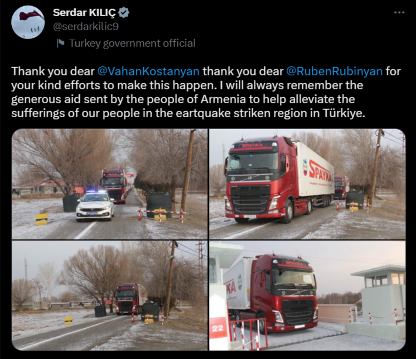Click the police car in first photo

click(x=95, y=206)
